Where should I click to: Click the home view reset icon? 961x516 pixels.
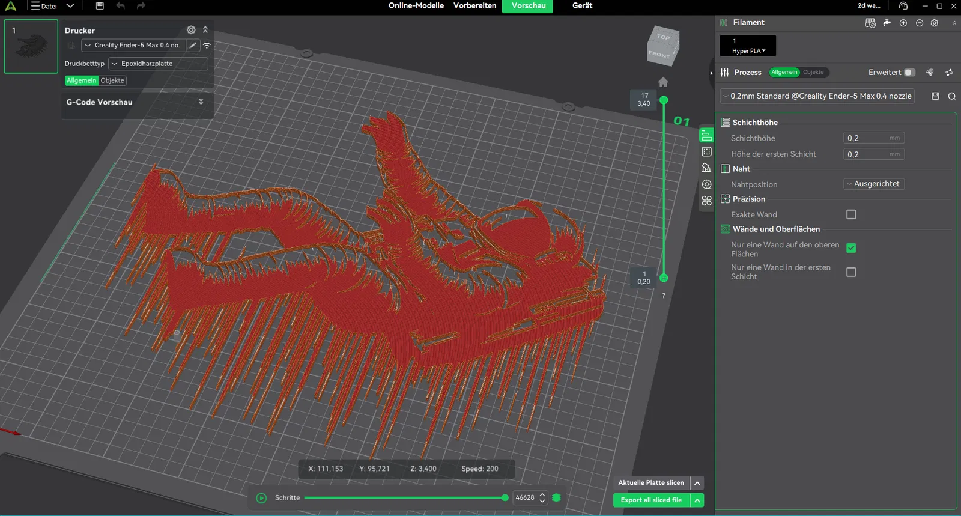coord(663,82)
